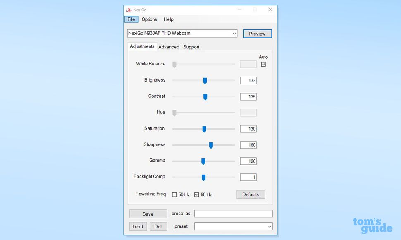Click the empty Hue value field
Image resolution: width=401 pixels, height=240 pixels.
[248, 113]
